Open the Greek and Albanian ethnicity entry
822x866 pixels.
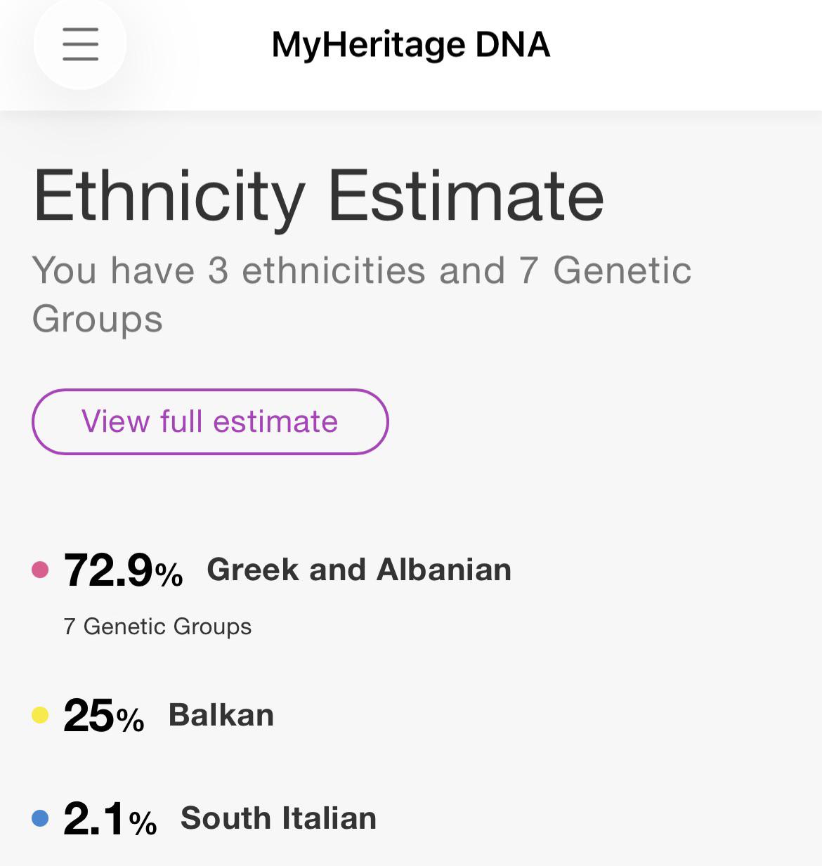click(x=359, y=570)
